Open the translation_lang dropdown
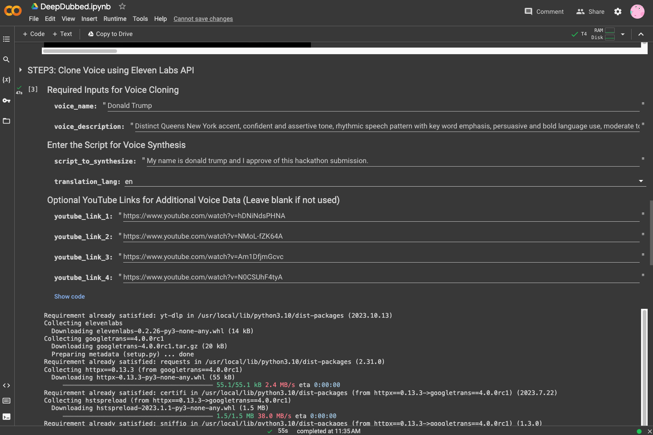Image resolution: width=653 pixels, height=435 pixels. (x=385, y=181)
